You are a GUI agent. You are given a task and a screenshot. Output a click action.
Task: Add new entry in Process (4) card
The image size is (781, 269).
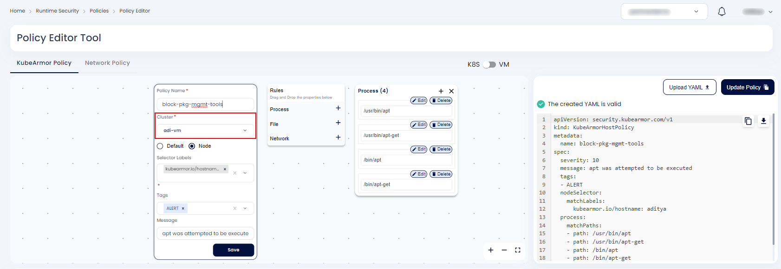(x=441, y=91)
